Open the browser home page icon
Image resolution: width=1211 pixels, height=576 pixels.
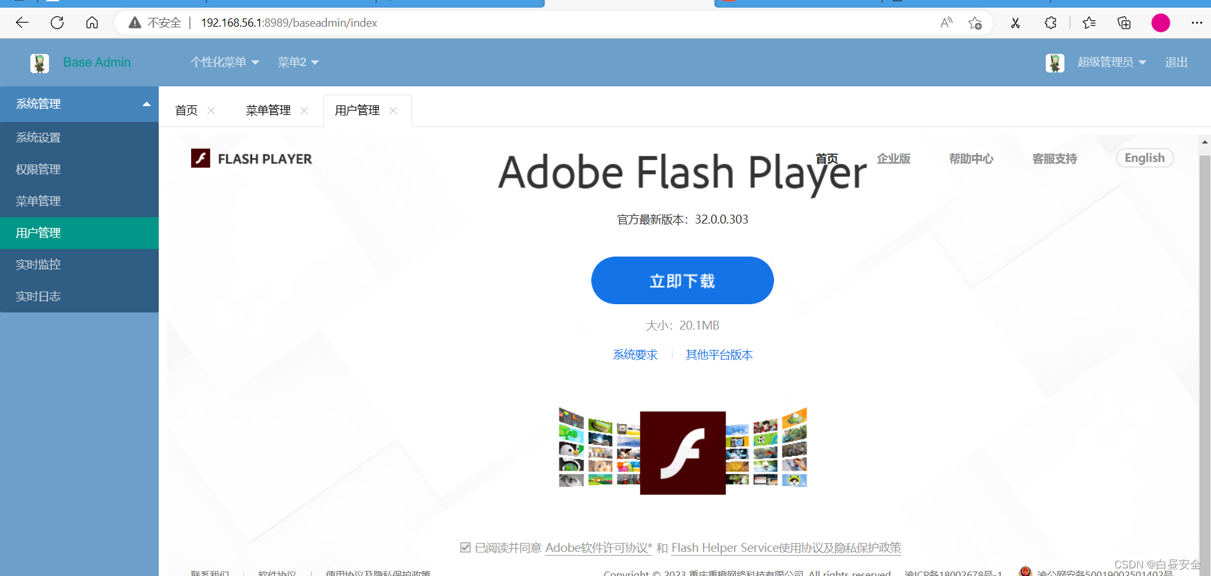coord(92,23)
